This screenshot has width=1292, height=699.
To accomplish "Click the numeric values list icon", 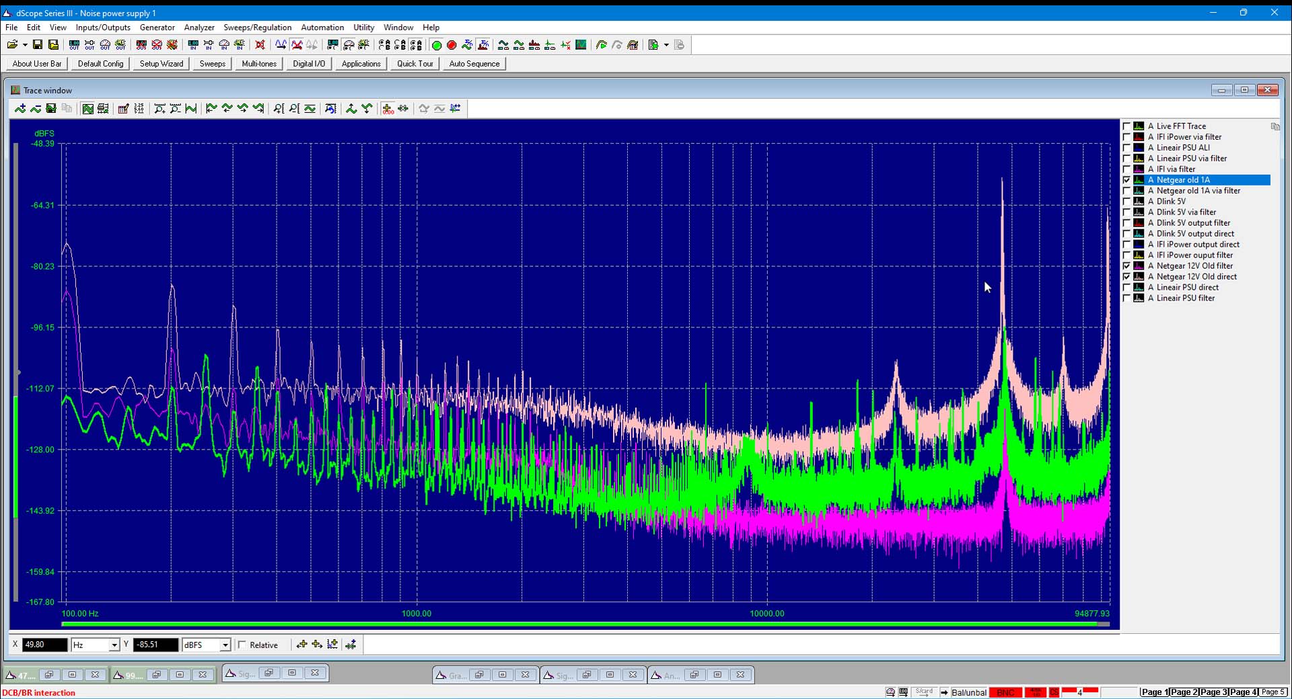I will pos(139,108).
